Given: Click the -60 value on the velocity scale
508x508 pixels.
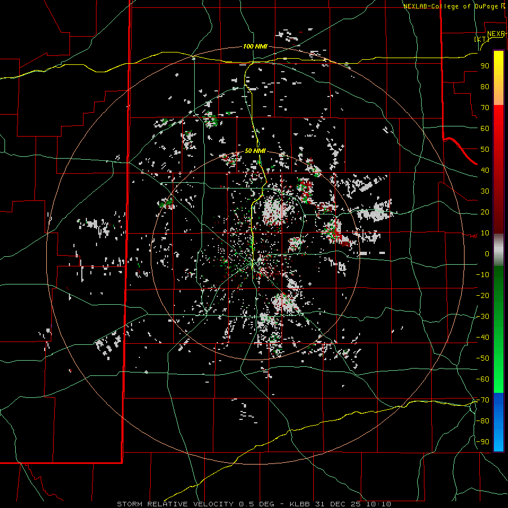Looking at the screenshot, I should (483, 379).
